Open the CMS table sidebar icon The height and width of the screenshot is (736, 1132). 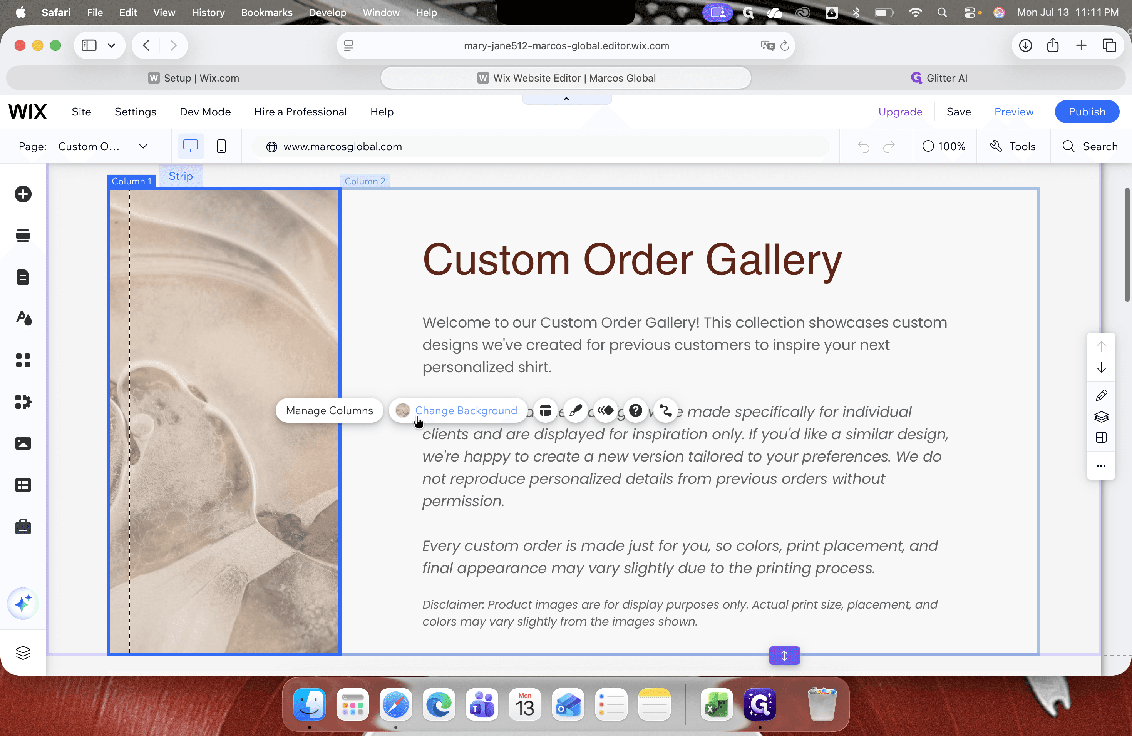point(23,485)
